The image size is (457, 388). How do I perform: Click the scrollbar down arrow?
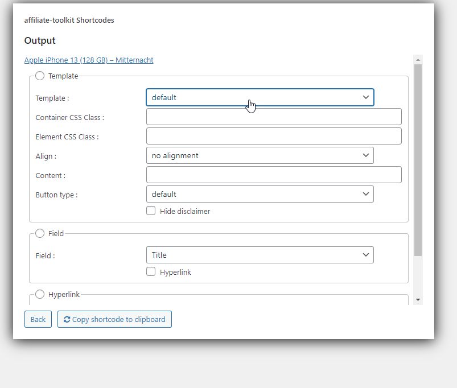coord(418,300)
